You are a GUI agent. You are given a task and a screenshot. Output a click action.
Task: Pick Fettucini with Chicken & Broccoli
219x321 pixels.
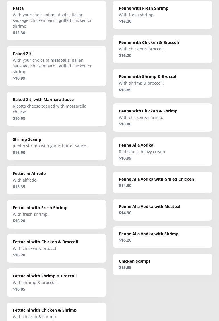pos(56,248)
